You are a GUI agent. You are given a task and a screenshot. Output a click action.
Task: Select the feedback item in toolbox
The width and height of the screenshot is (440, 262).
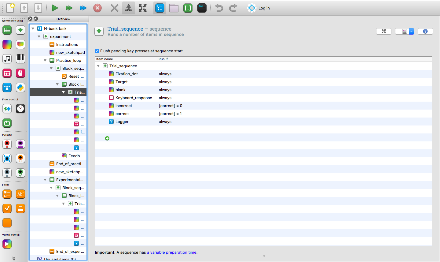[20, 44]
